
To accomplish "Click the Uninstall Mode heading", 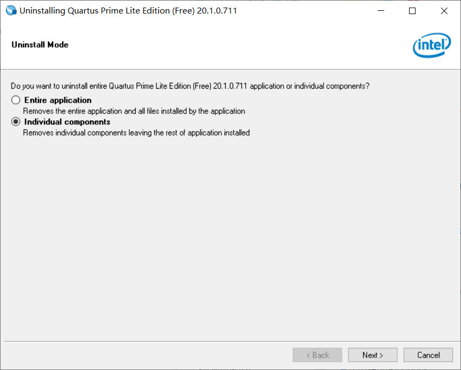I will click(39, 44).
